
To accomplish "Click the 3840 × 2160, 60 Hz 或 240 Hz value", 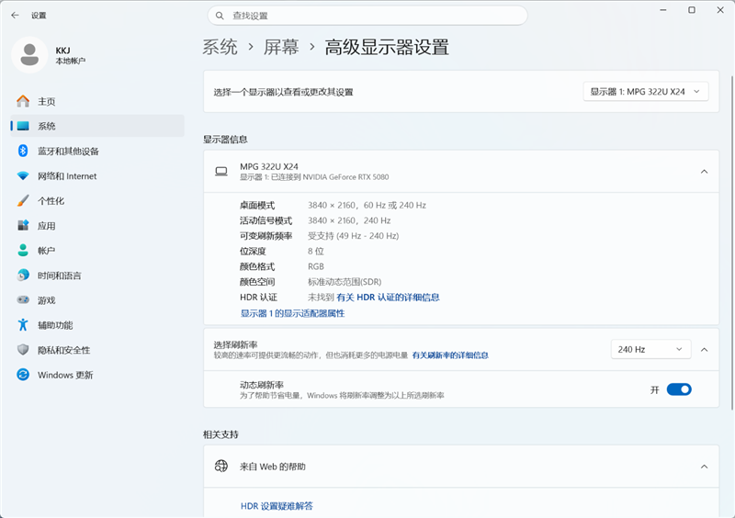I will click(367, 206).
